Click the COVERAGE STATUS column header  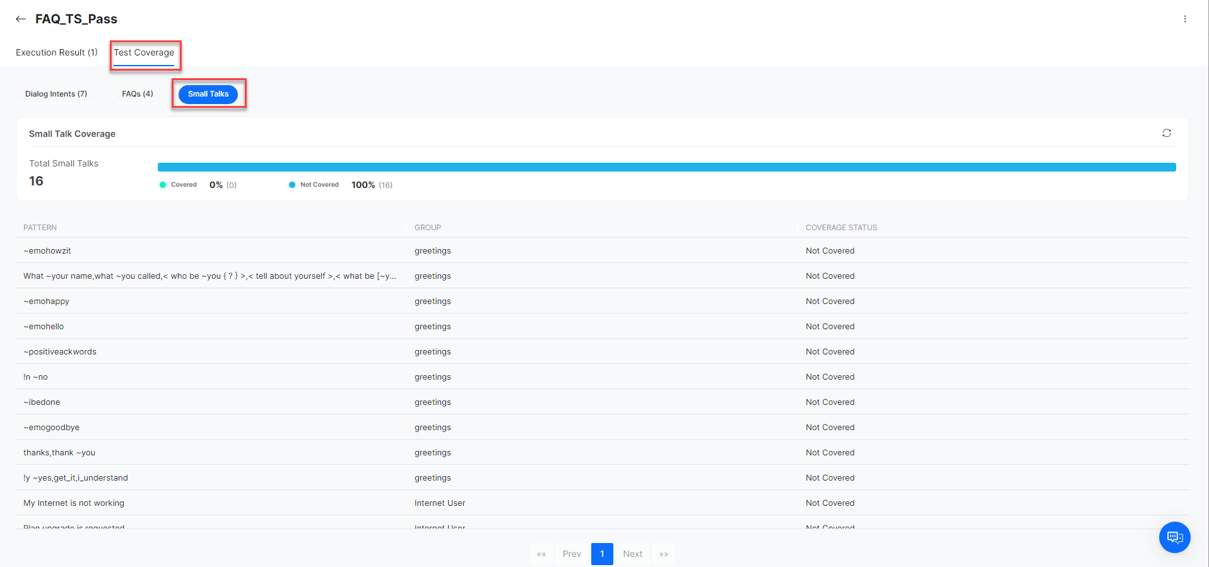tap(841, 228)
